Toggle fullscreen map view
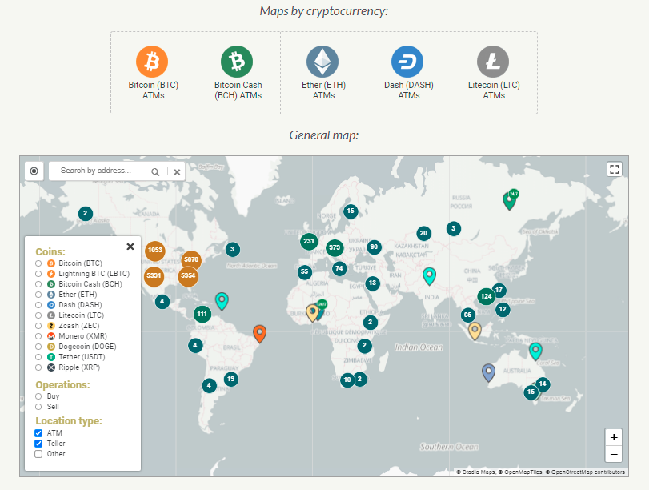 pos(615,169)
